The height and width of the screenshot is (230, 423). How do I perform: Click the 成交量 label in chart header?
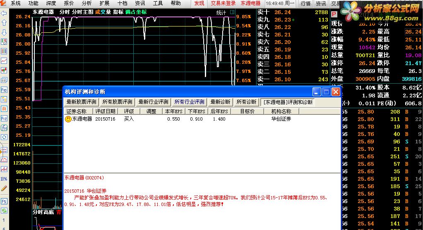pyautogui.click(x=103, y=12)
